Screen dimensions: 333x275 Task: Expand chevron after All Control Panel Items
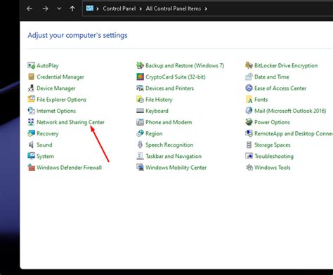tap(206, 9)
